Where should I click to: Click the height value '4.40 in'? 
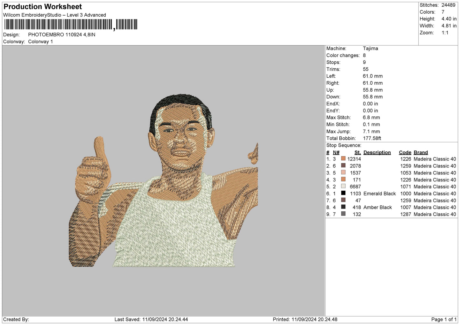pyautogui.click(x=449, y=19)
